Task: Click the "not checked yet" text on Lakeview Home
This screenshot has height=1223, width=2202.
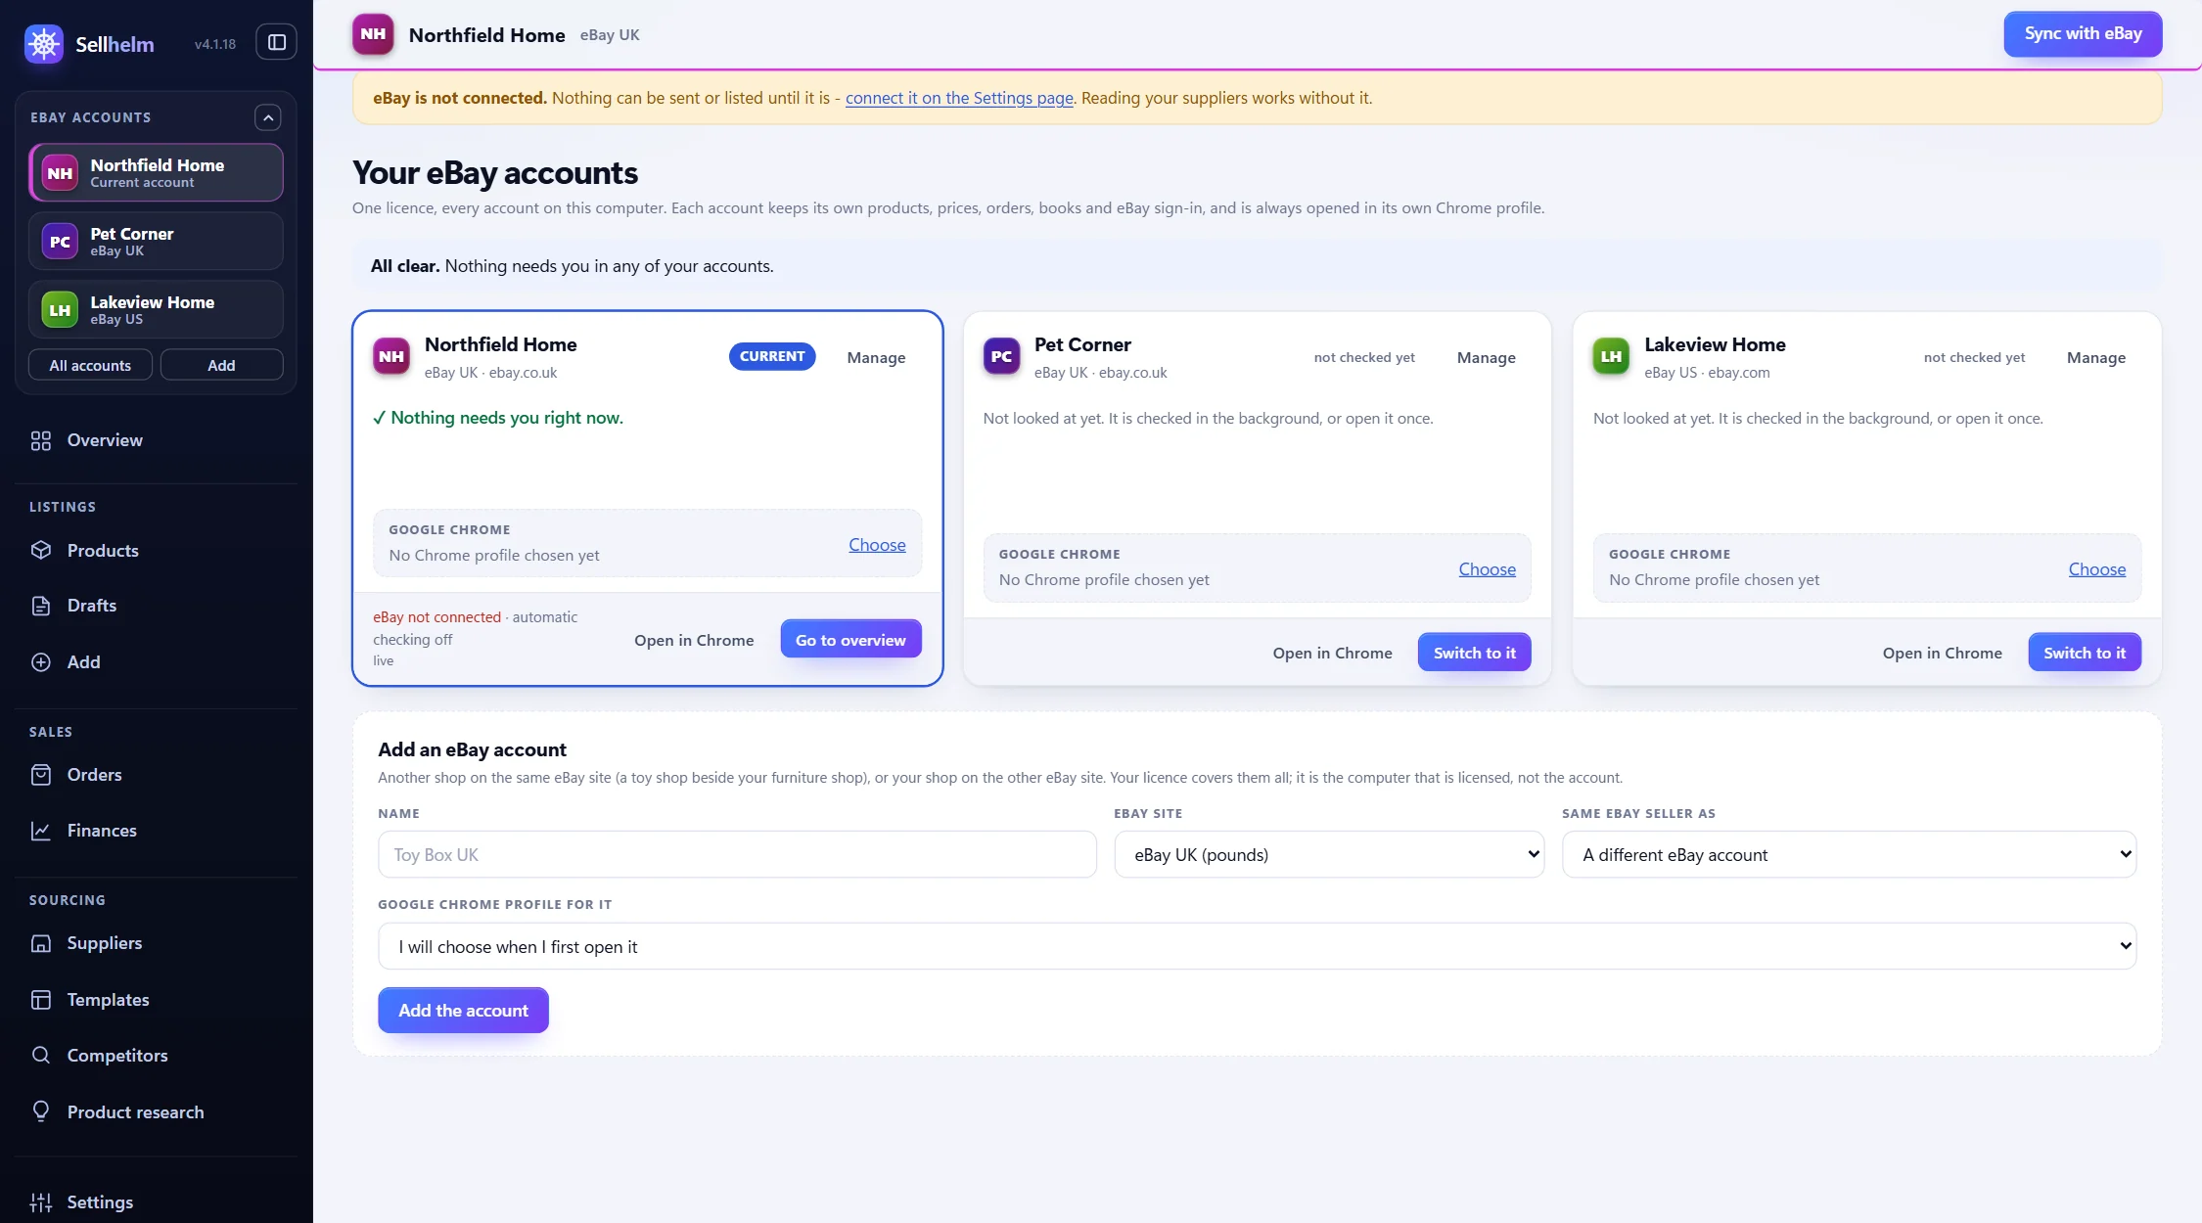Action: pos(1974,357)
